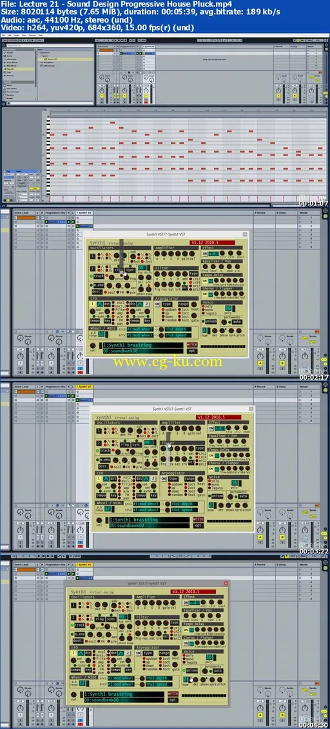The width and height of the screenshot is (330, 729).
Task: Toggle unison button in Voice section, frame 00:04:30
Action: [x=191, y=670]
